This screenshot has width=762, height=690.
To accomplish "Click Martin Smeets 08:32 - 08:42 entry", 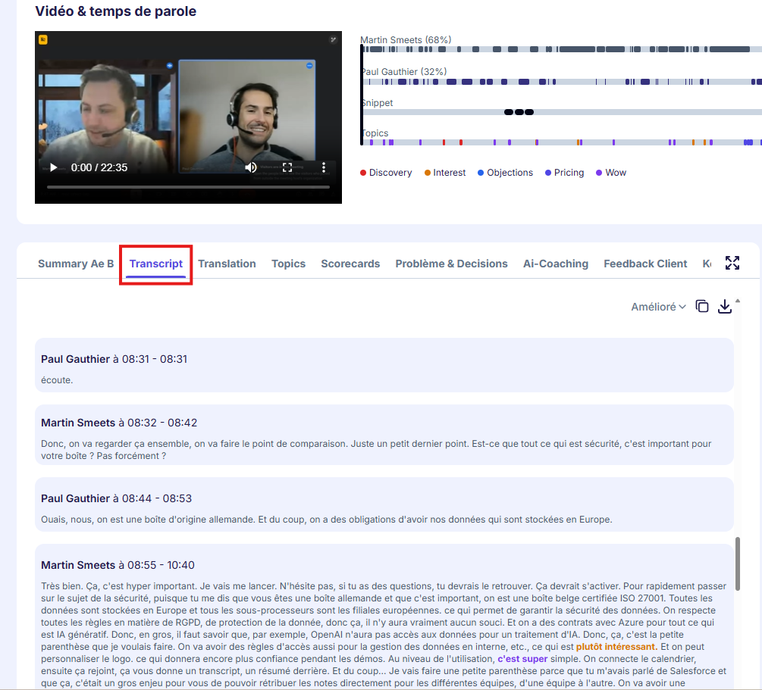I will tap(384, 435).
